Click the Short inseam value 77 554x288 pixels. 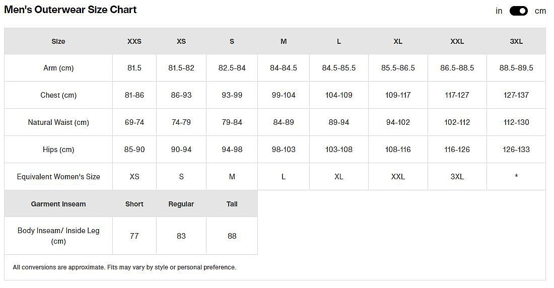point(134,236)
